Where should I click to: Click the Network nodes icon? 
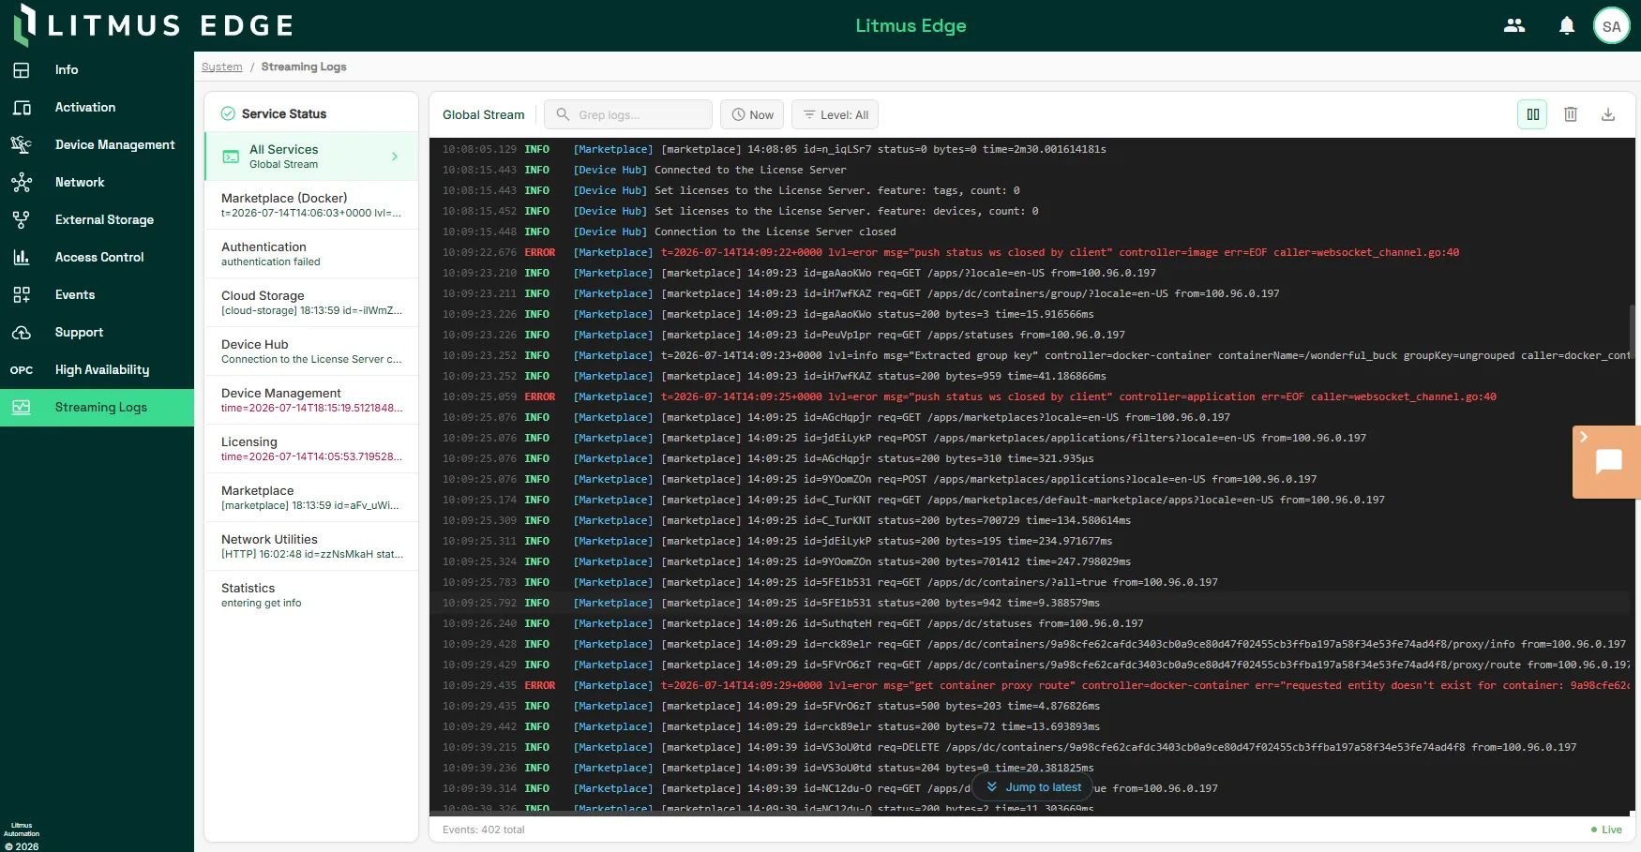22,183
